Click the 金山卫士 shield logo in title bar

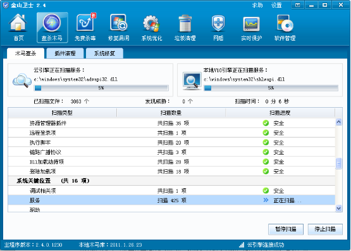[6, 5]
